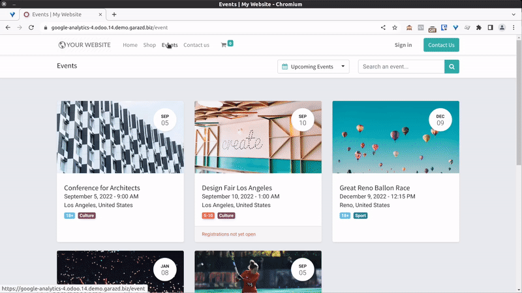The width and height of the screenshot is (522, 293).
Task: Click the DEC 09 date badge
Action: [440, 120]
